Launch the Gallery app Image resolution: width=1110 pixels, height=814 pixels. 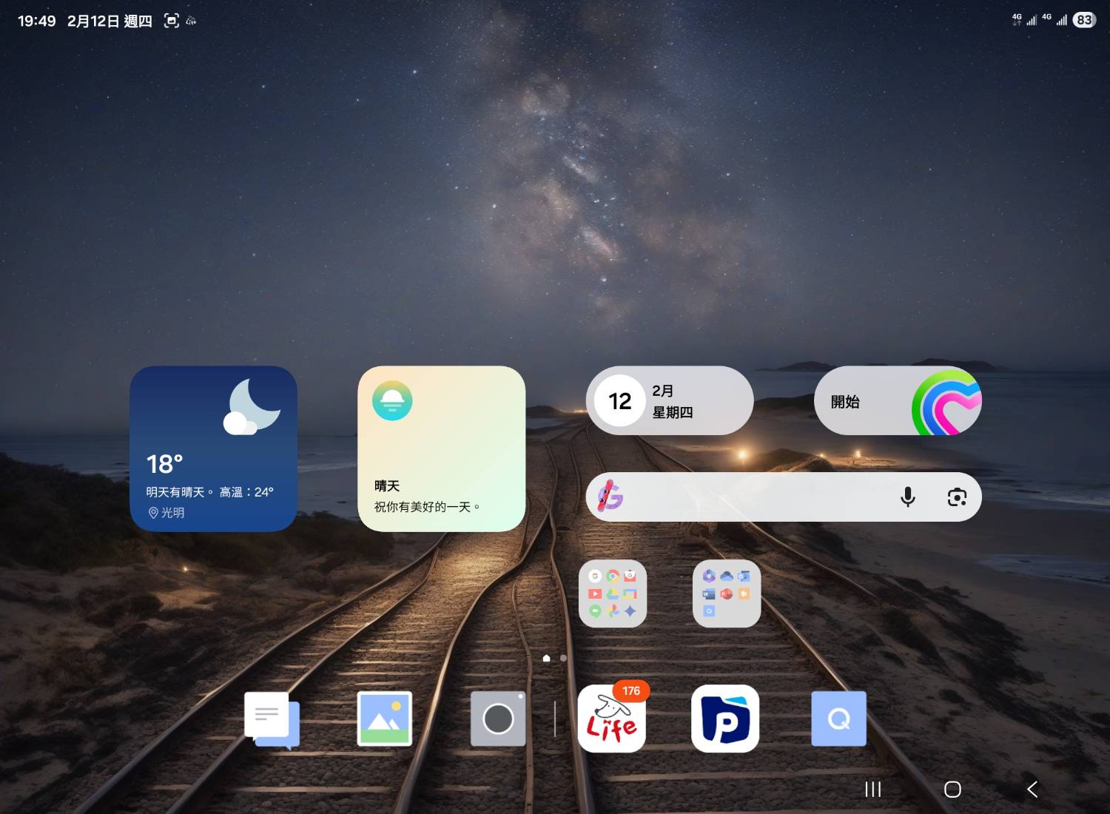[384, 719]
